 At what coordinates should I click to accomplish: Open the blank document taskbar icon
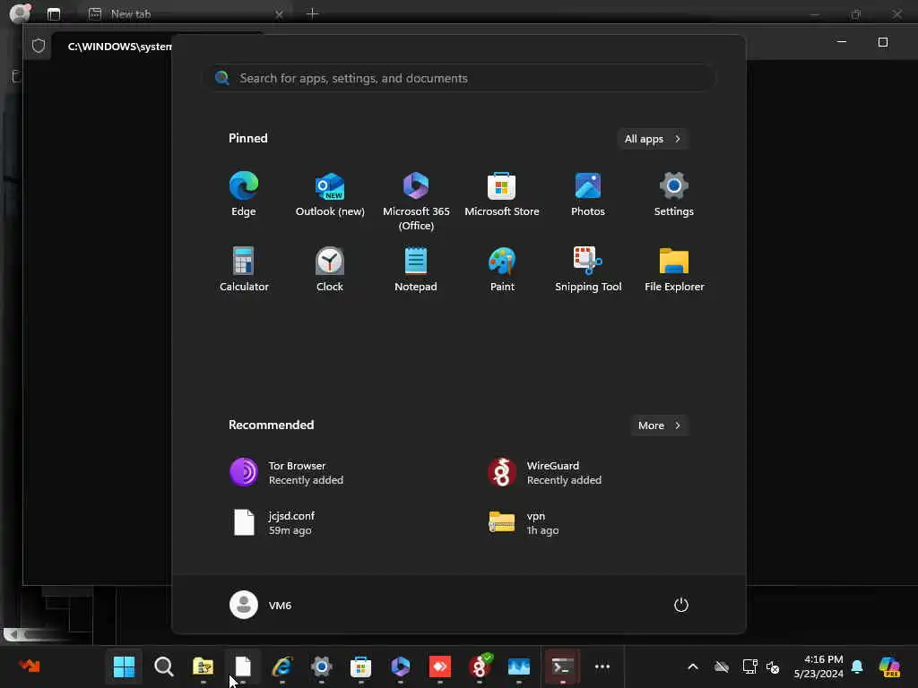point(242,666)
